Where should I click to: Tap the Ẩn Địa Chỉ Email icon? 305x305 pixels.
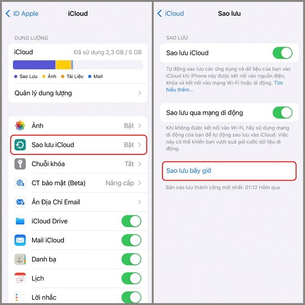click(x=20, y=202)
